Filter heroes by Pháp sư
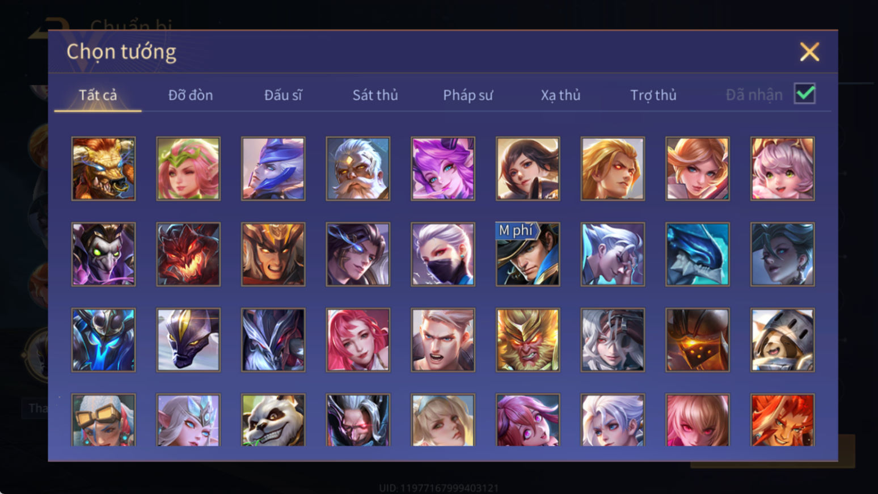 (x=468, y=95)
